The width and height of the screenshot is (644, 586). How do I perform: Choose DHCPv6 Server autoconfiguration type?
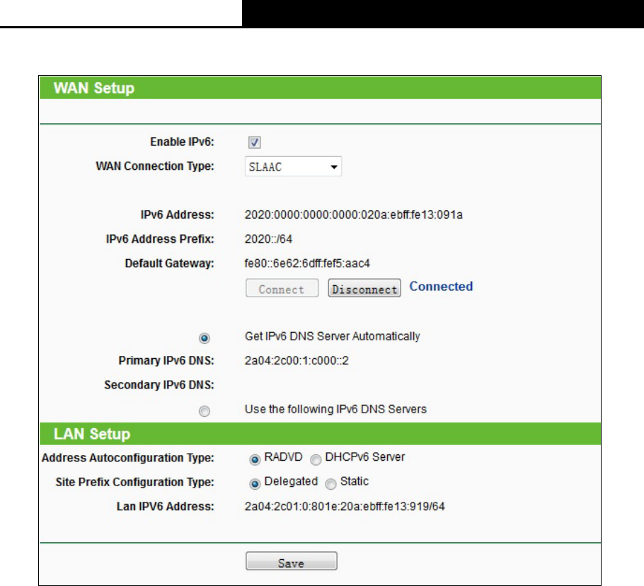[x=316, y=459]
